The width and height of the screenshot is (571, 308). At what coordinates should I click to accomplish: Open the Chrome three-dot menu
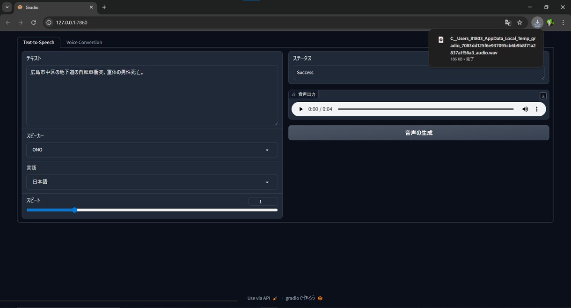point(563,23)
